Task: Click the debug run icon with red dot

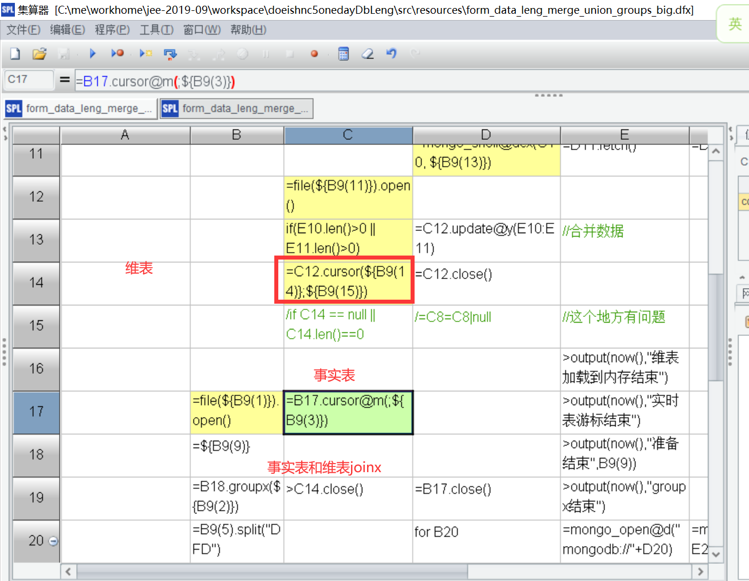Action: (117, 53)
